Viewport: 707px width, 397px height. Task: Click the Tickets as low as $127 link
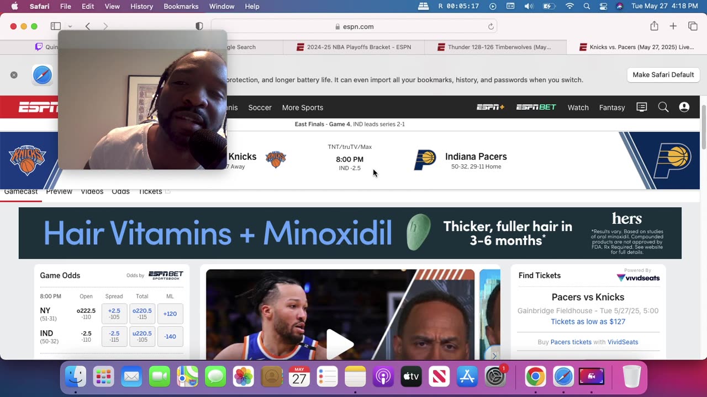[588, 321]
